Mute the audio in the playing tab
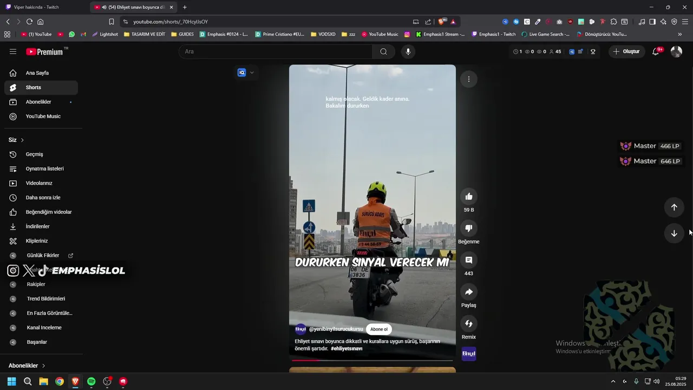Image resolution: width=693 pixels, height=390 pixels. [x=104, y=7]
